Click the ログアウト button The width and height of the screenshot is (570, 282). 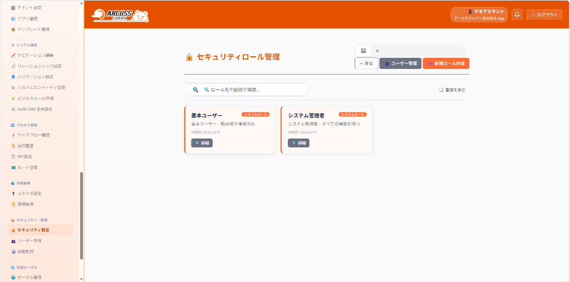click(544, 14)
